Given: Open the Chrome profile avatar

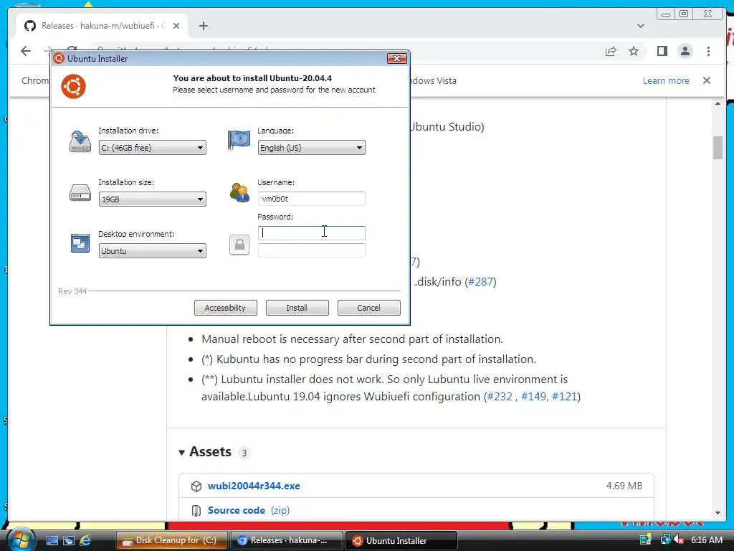Looking at the screenshot, I should coord(685,51).
